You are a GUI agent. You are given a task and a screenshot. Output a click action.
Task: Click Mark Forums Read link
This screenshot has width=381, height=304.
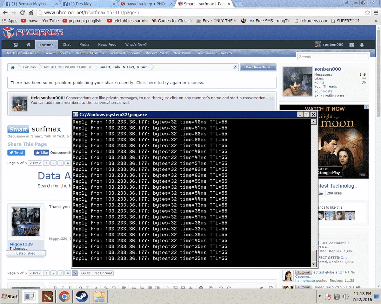[23, 53]
